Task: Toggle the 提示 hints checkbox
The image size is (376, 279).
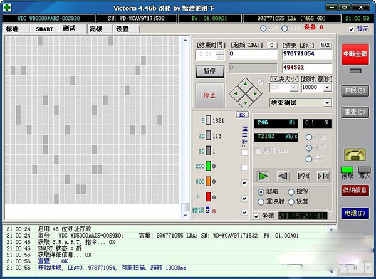Action: (352, 29)
